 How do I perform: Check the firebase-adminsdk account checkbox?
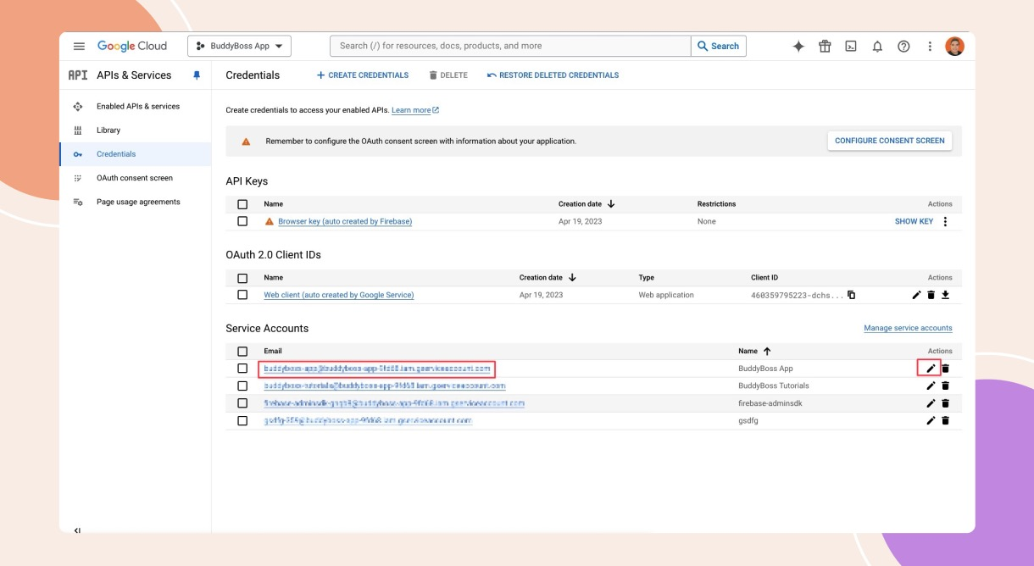click(x=242, y=403)
